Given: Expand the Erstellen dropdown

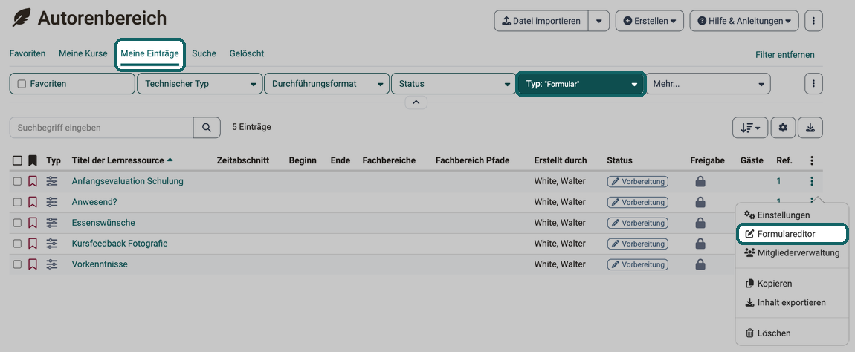Looking at the screenshot, I should (650, 21).
